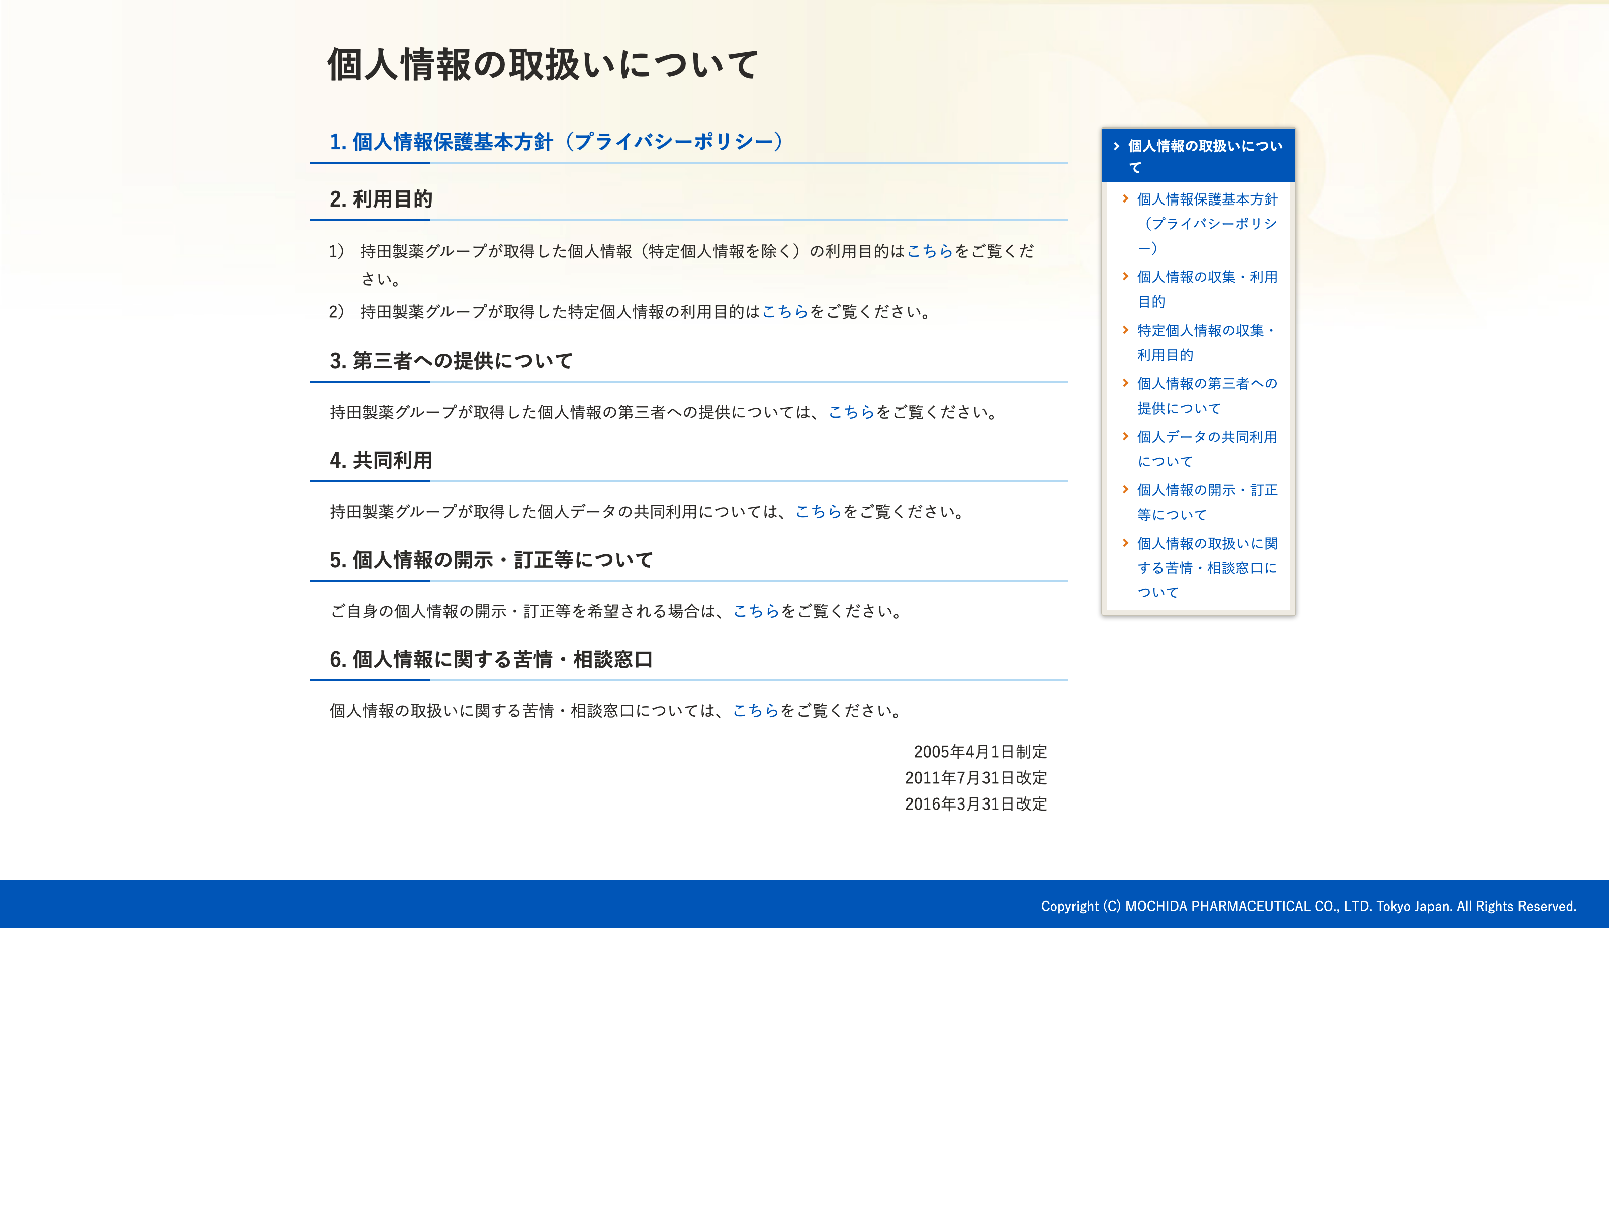Click こちら link for 特定個人情報 usage purposes
The width and height of the screenshot is (1609, 1206).
click(785, 312)
